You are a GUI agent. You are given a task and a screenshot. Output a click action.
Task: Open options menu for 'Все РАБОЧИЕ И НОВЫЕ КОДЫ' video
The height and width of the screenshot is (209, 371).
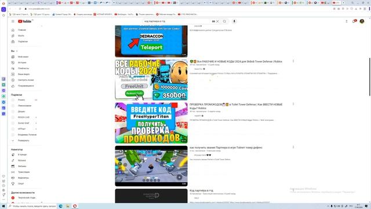293,61
